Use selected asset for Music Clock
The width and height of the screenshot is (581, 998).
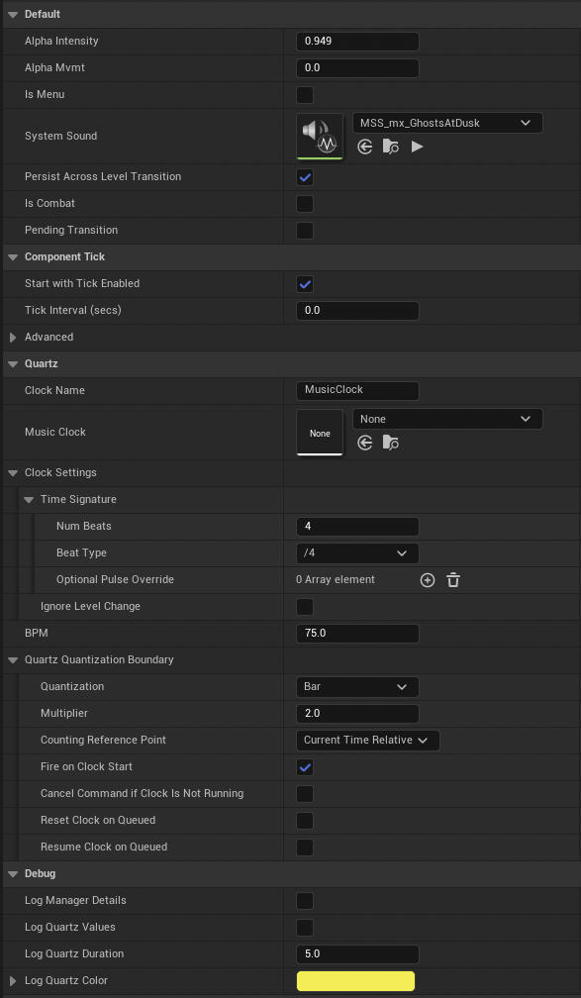[x=364, y=443]
